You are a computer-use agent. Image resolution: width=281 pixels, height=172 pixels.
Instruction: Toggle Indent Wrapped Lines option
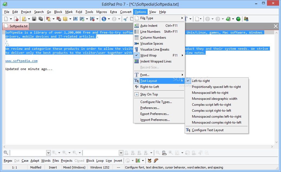tap(159, 61)
